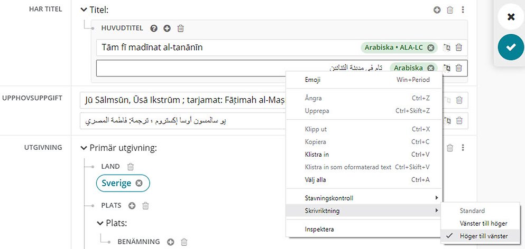The width and height of the screenshot is (525, 249).
Task: Delete the romanized UPPHOVSUPPGIFT row
Action: pyautogui.click(x=459, y=100)
